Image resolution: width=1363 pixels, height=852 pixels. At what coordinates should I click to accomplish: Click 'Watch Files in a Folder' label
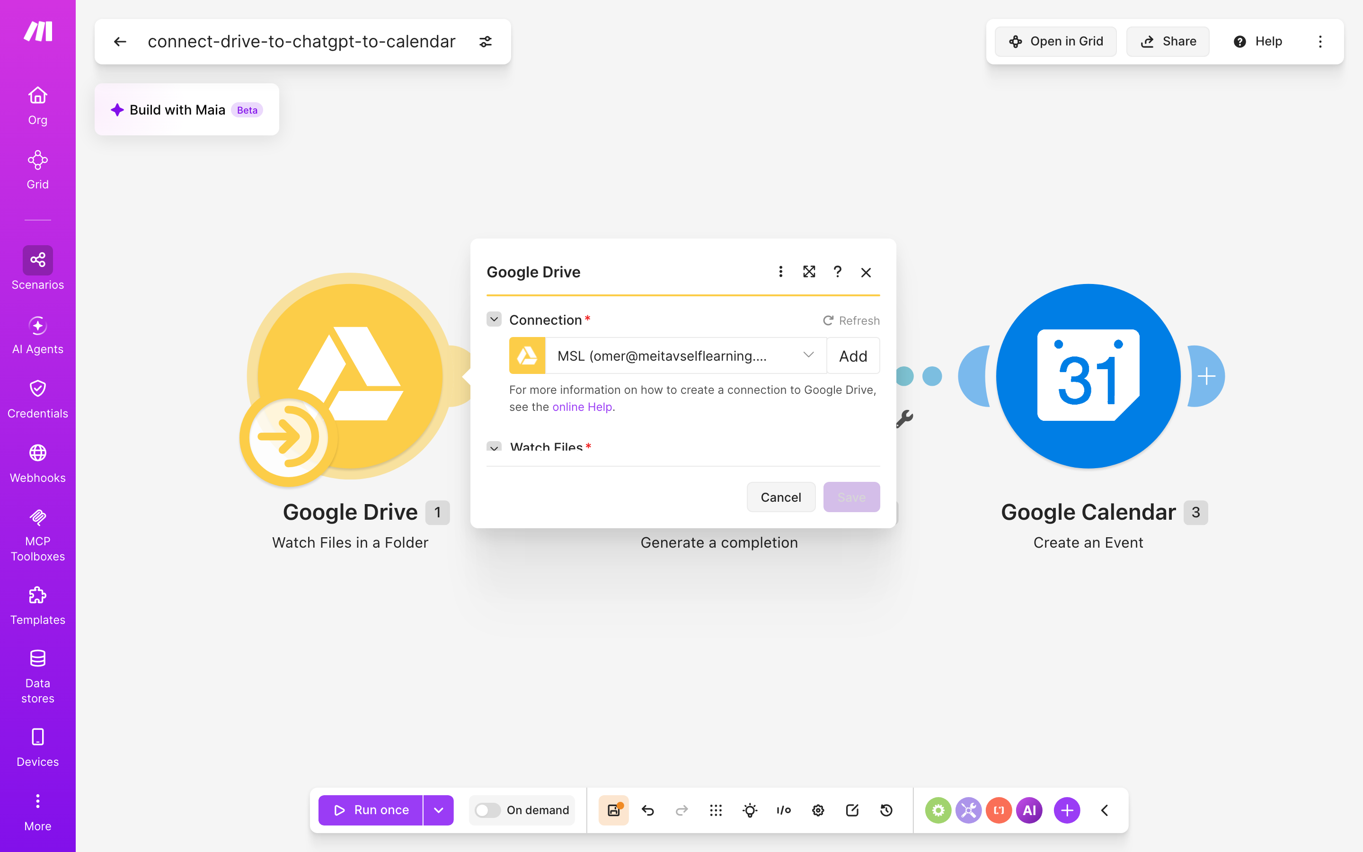pos(350,542)
